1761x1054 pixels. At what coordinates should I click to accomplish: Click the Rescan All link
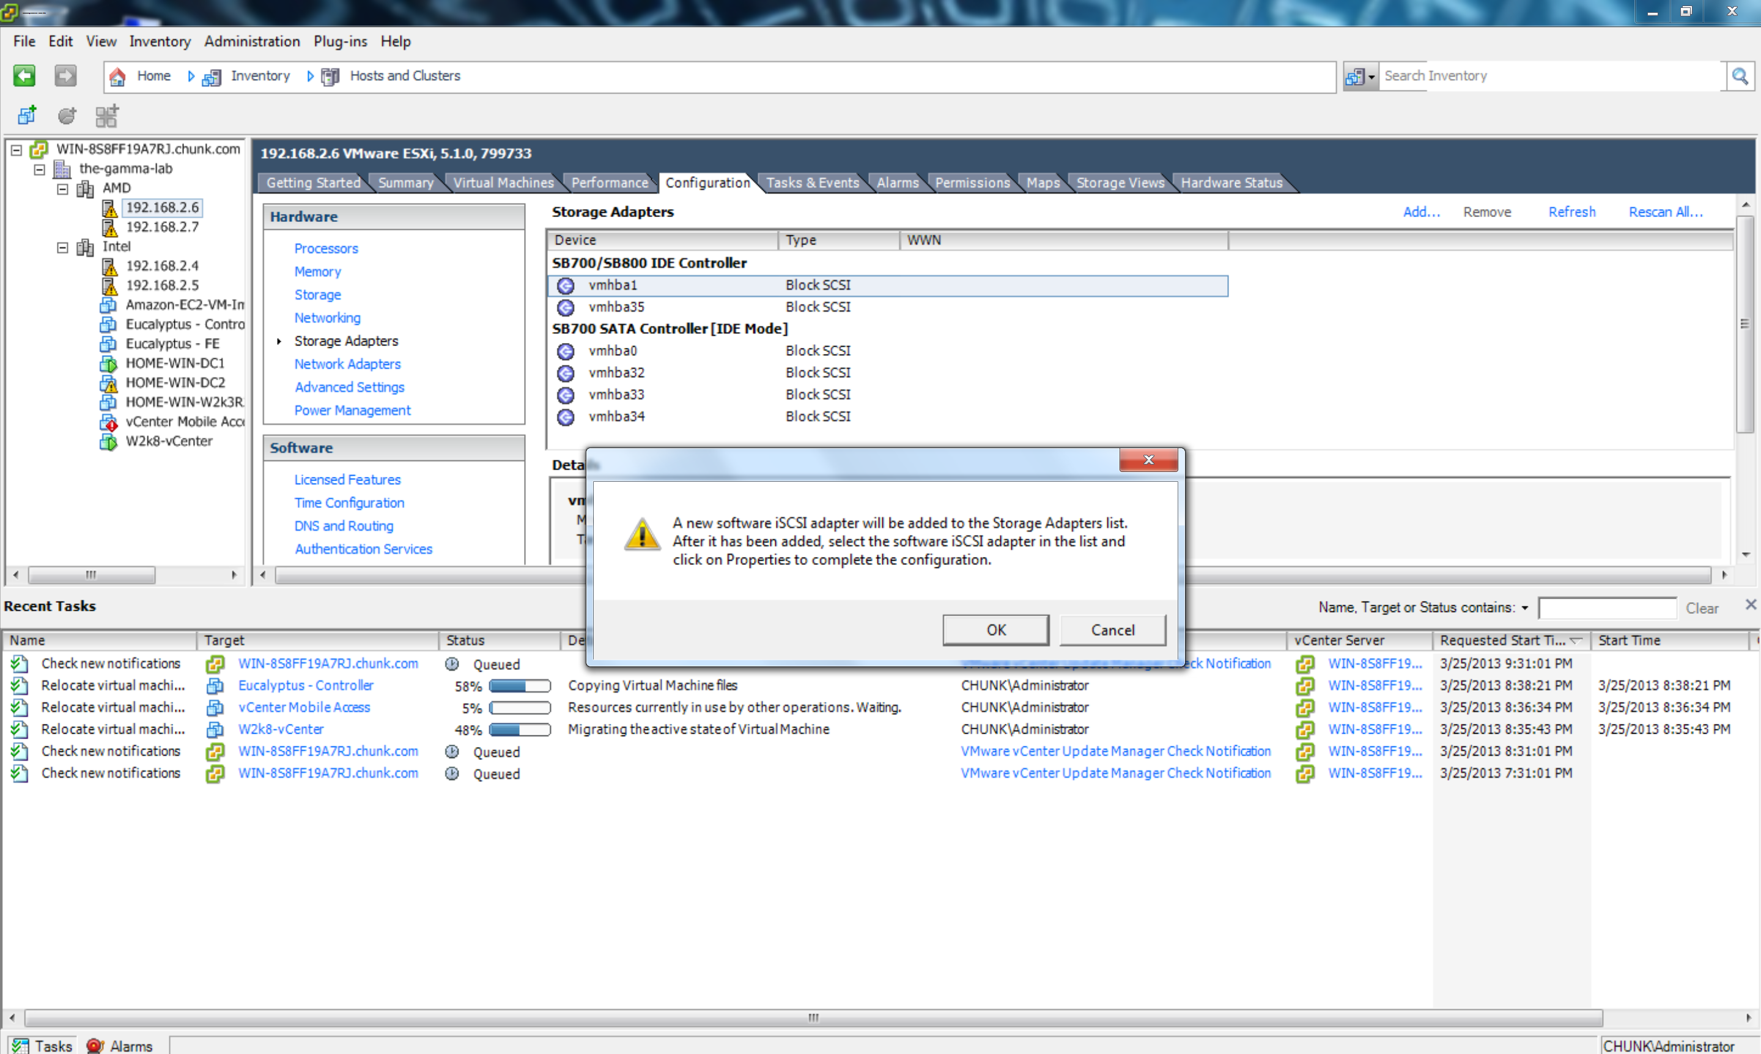(1664, 212)
